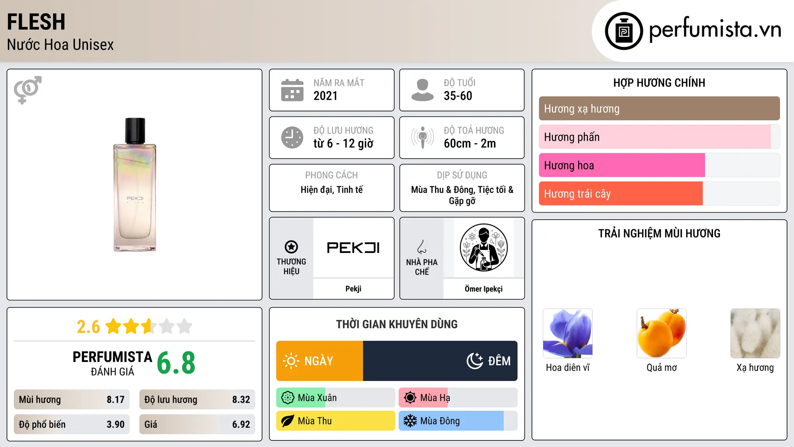Image resolution: width=794 pixels, height=447 pixels.
Task: Click the release year value 2021
Action: [x=326, y=96]
